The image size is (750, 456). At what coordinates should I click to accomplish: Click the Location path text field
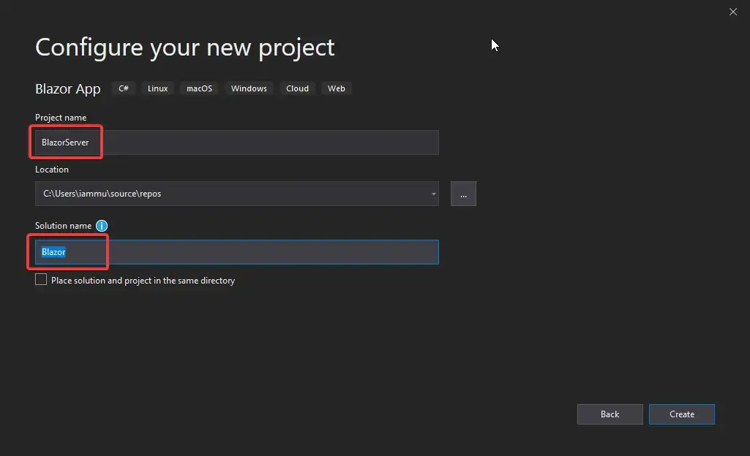[x=220, y=194]
